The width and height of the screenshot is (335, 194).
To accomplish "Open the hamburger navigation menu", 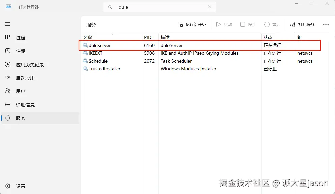I will [8, 24].
